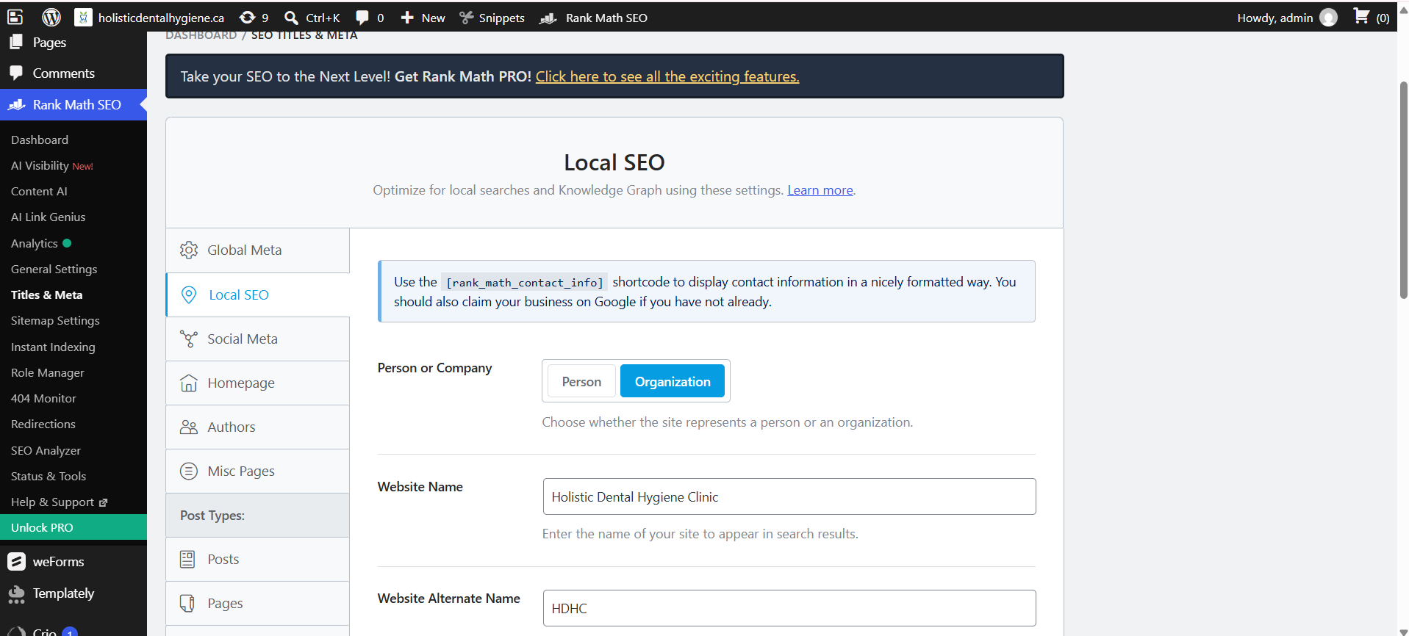Click the Posts document icon
The image size is (1409, 636).
[187, 559]
